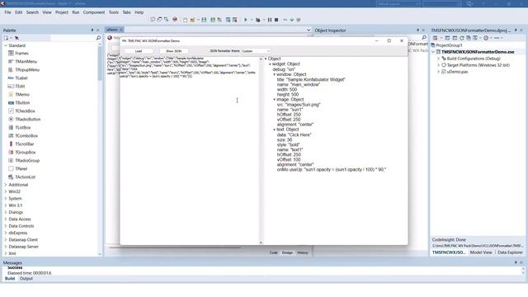Switch to the Data Explorer tab
Viewport: 528px width, 297px height.
510,252
